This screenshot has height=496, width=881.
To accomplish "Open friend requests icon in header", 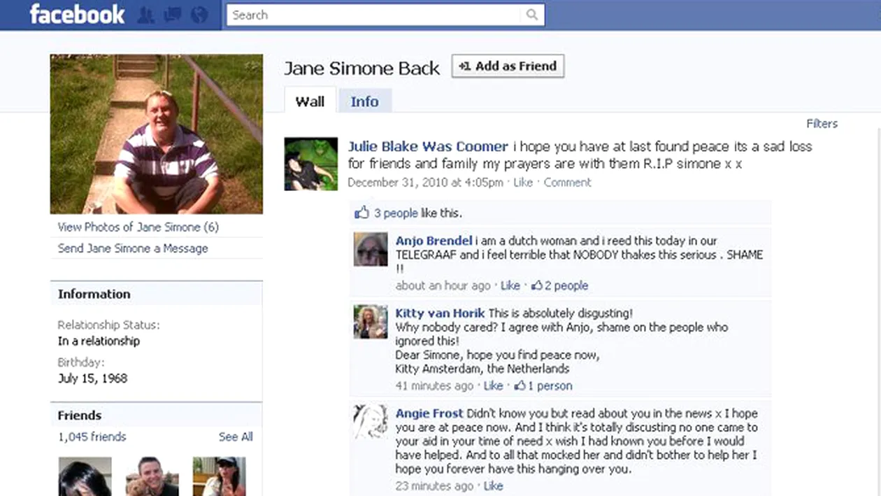I will [x=145, y=15].
